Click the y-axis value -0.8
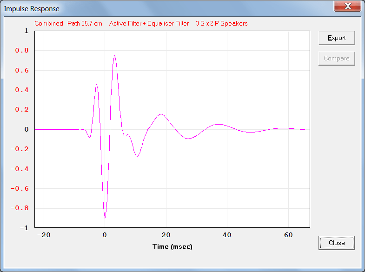 (20, 208)
